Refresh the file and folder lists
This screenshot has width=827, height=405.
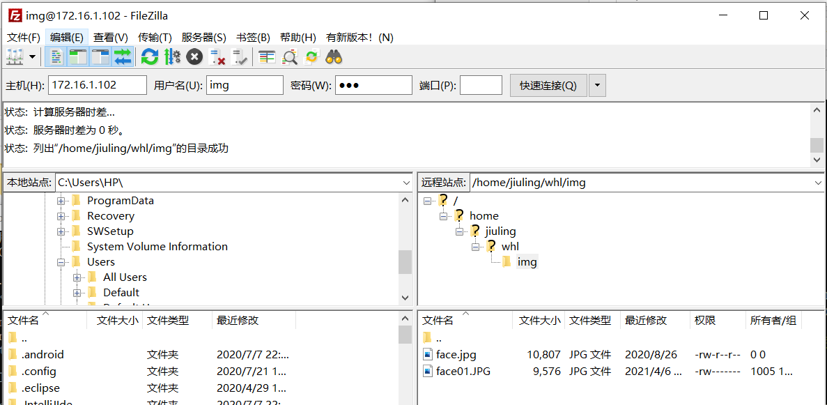click(149, 56)
